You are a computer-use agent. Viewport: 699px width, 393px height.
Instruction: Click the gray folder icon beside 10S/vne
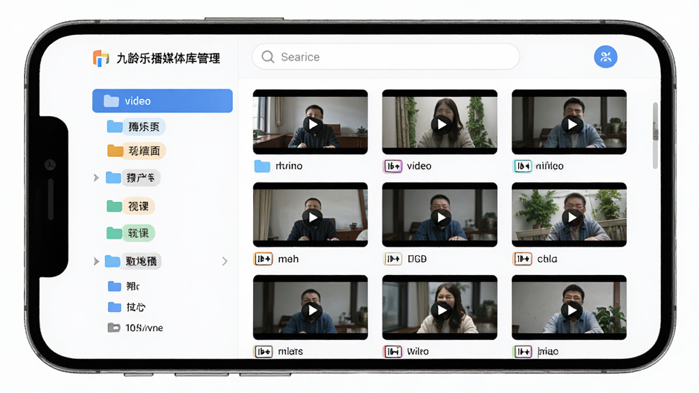(x=114, y=328)
